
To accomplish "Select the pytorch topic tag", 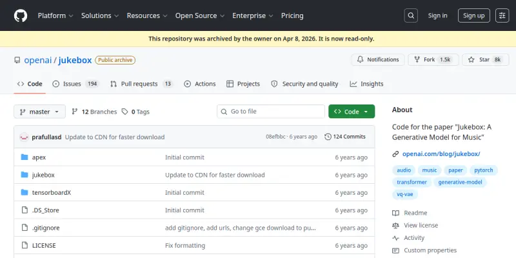I will point(483,170).
